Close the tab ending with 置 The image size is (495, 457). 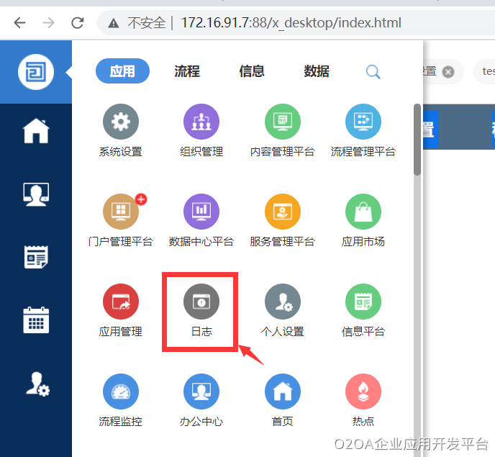pyautogui.click(x=448, y=71)
